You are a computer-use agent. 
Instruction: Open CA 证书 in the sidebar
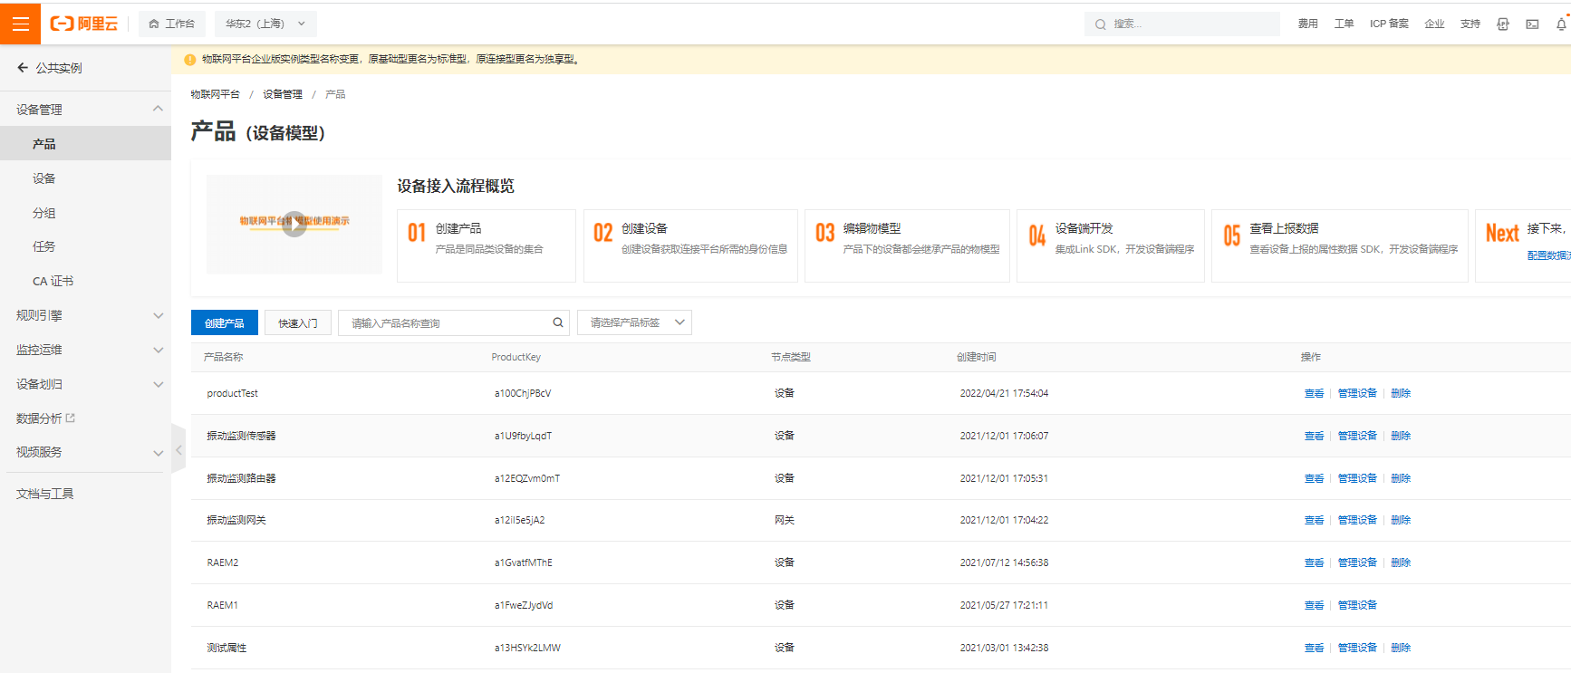tap(53, 281)
